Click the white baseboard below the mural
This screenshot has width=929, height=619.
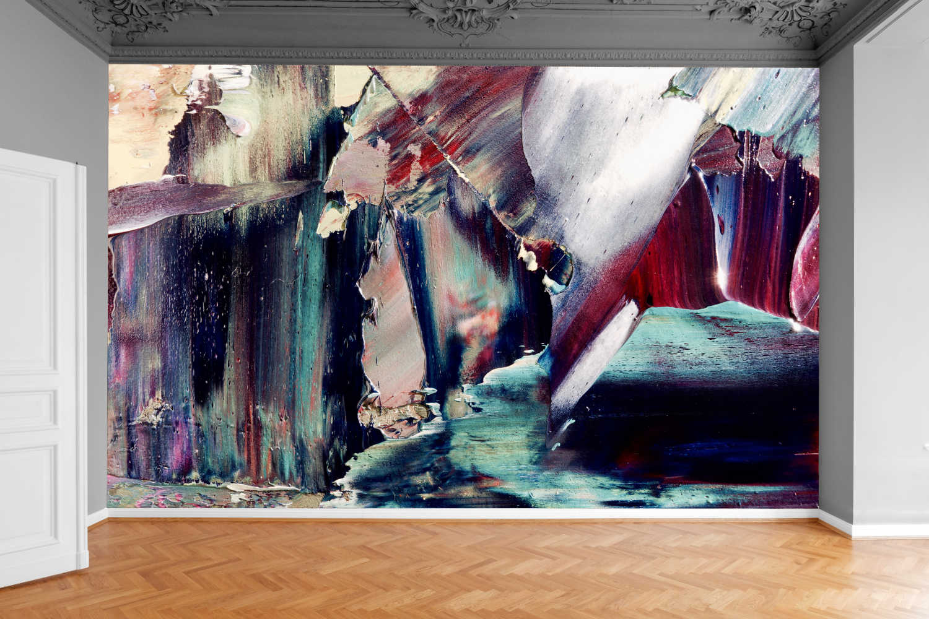click(463, 514)
